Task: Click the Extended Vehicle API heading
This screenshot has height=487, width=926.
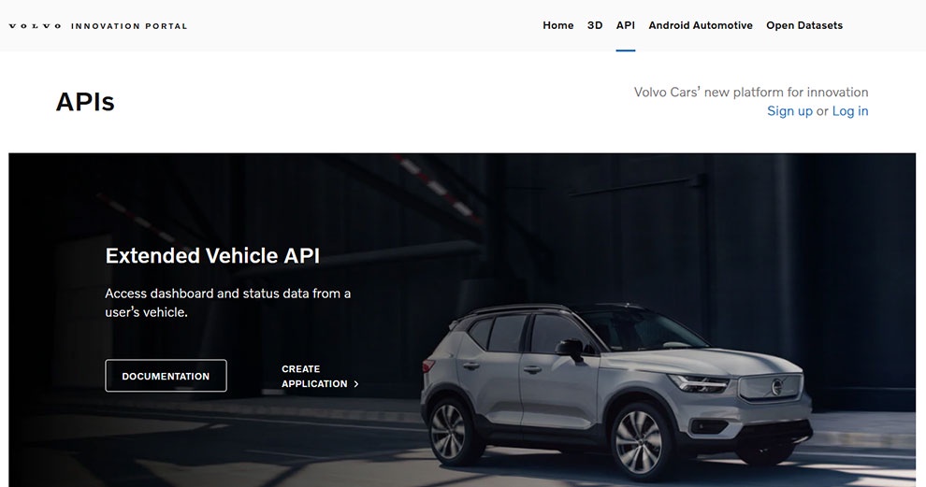Action: coord(212,255)
